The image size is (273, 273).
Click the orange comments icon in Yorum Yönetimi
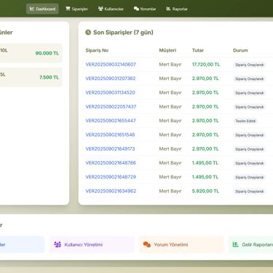(x=147, y=245)
